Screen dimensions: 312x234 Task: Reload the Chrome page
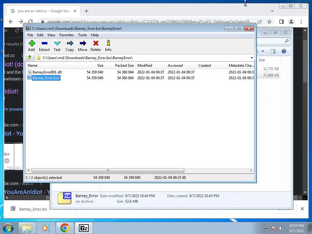pyautogui.click(x=30, y=22)
